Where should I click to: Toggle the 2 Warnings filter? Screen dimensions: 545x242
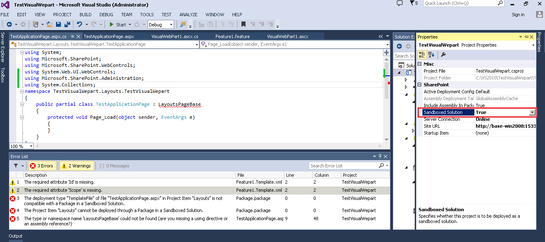click(77, 165)
